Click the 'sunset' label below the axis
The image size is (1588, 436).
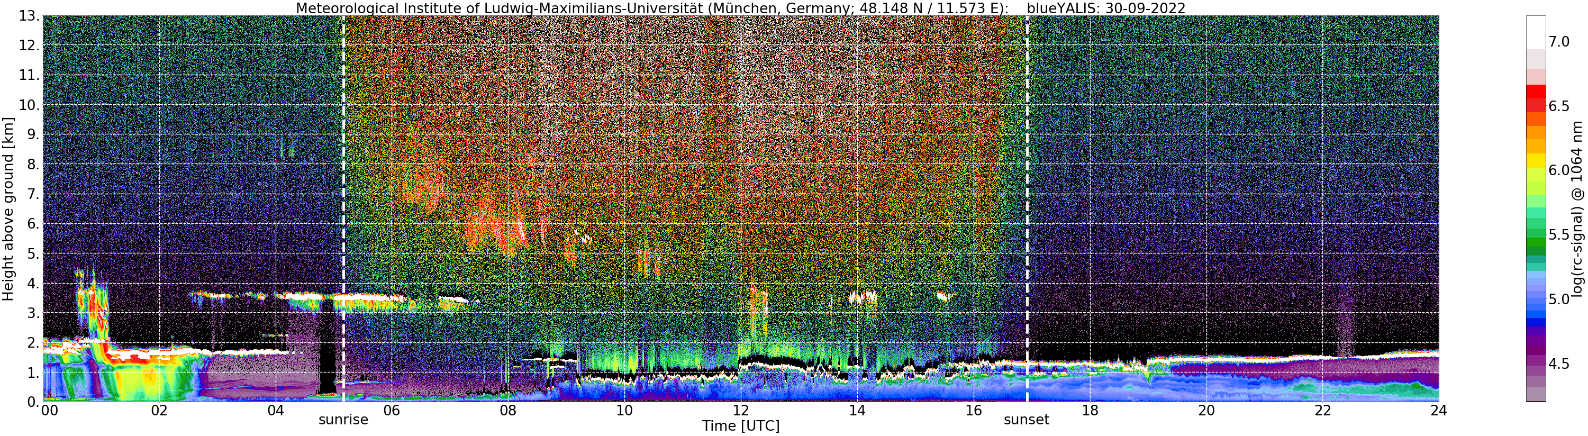point(1027,420)
